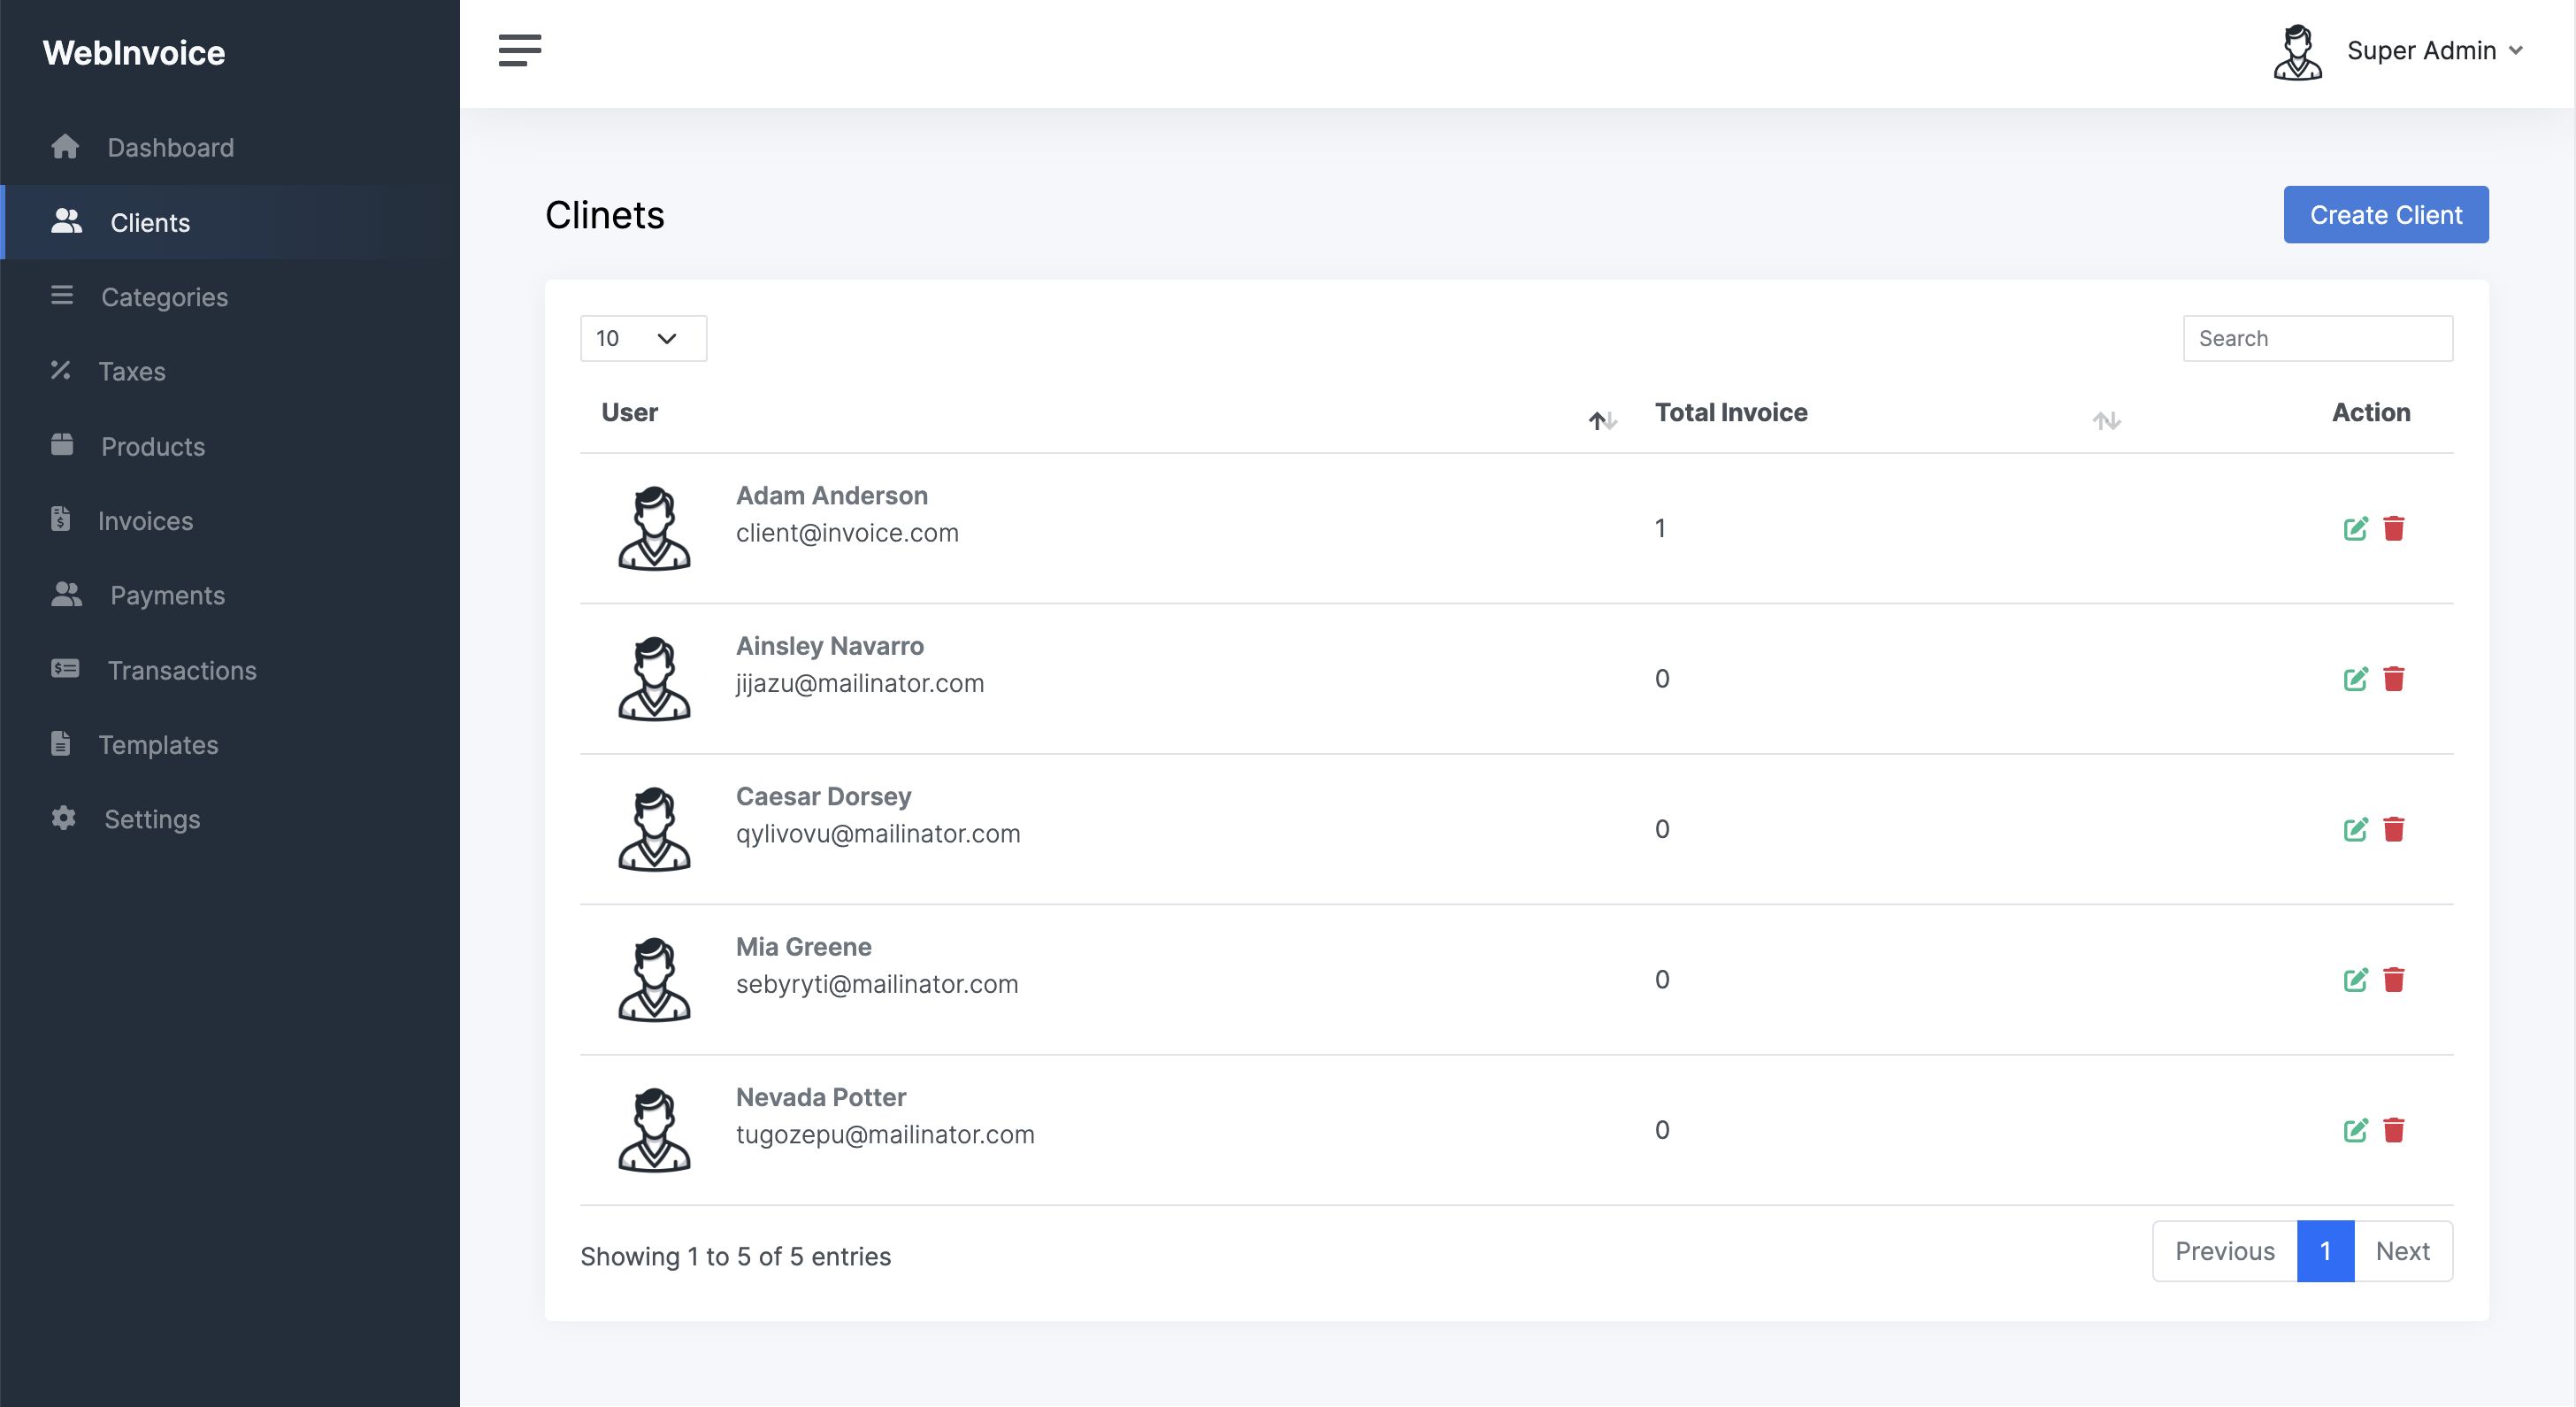Delete Ainsley Navarro using trash icon
The width and height of the screenshot is (2576, 1407).
[x=2393, y=679]
